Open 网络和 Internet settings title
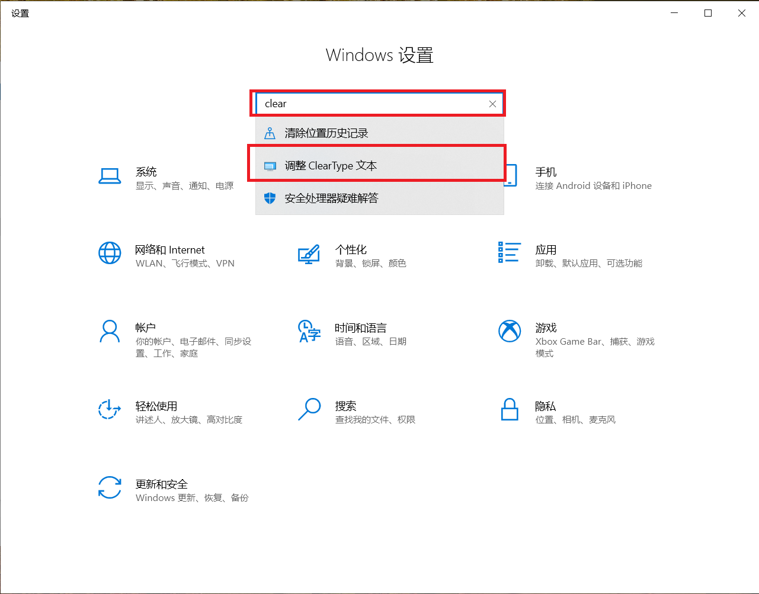759x594 pixels. [x=170, y=250]
